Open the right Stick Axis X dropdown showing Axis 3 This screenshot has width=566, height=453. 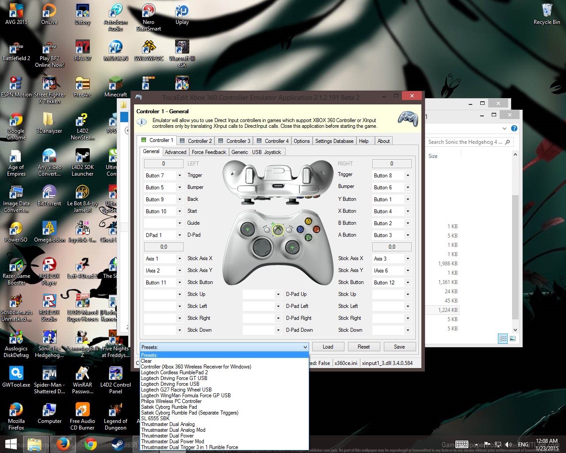click(x=392, y=258)
